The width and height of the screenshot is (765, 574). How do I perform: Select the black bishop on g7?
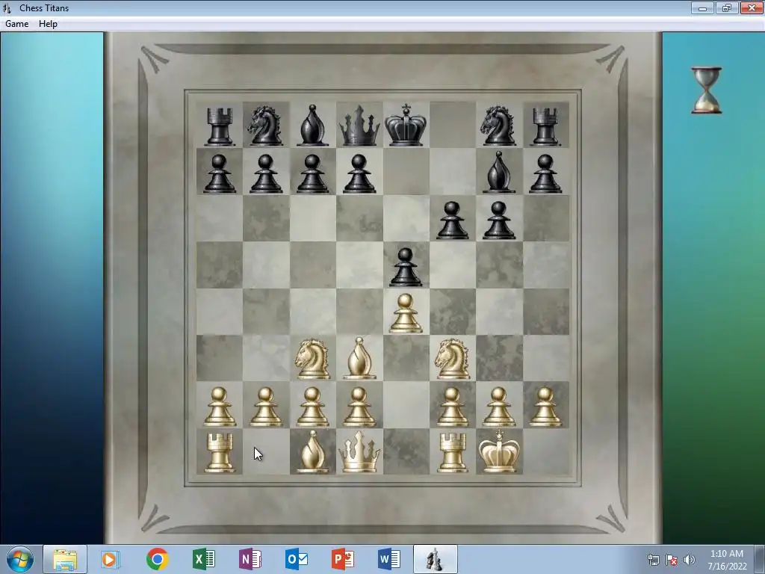tap(498, 172)
